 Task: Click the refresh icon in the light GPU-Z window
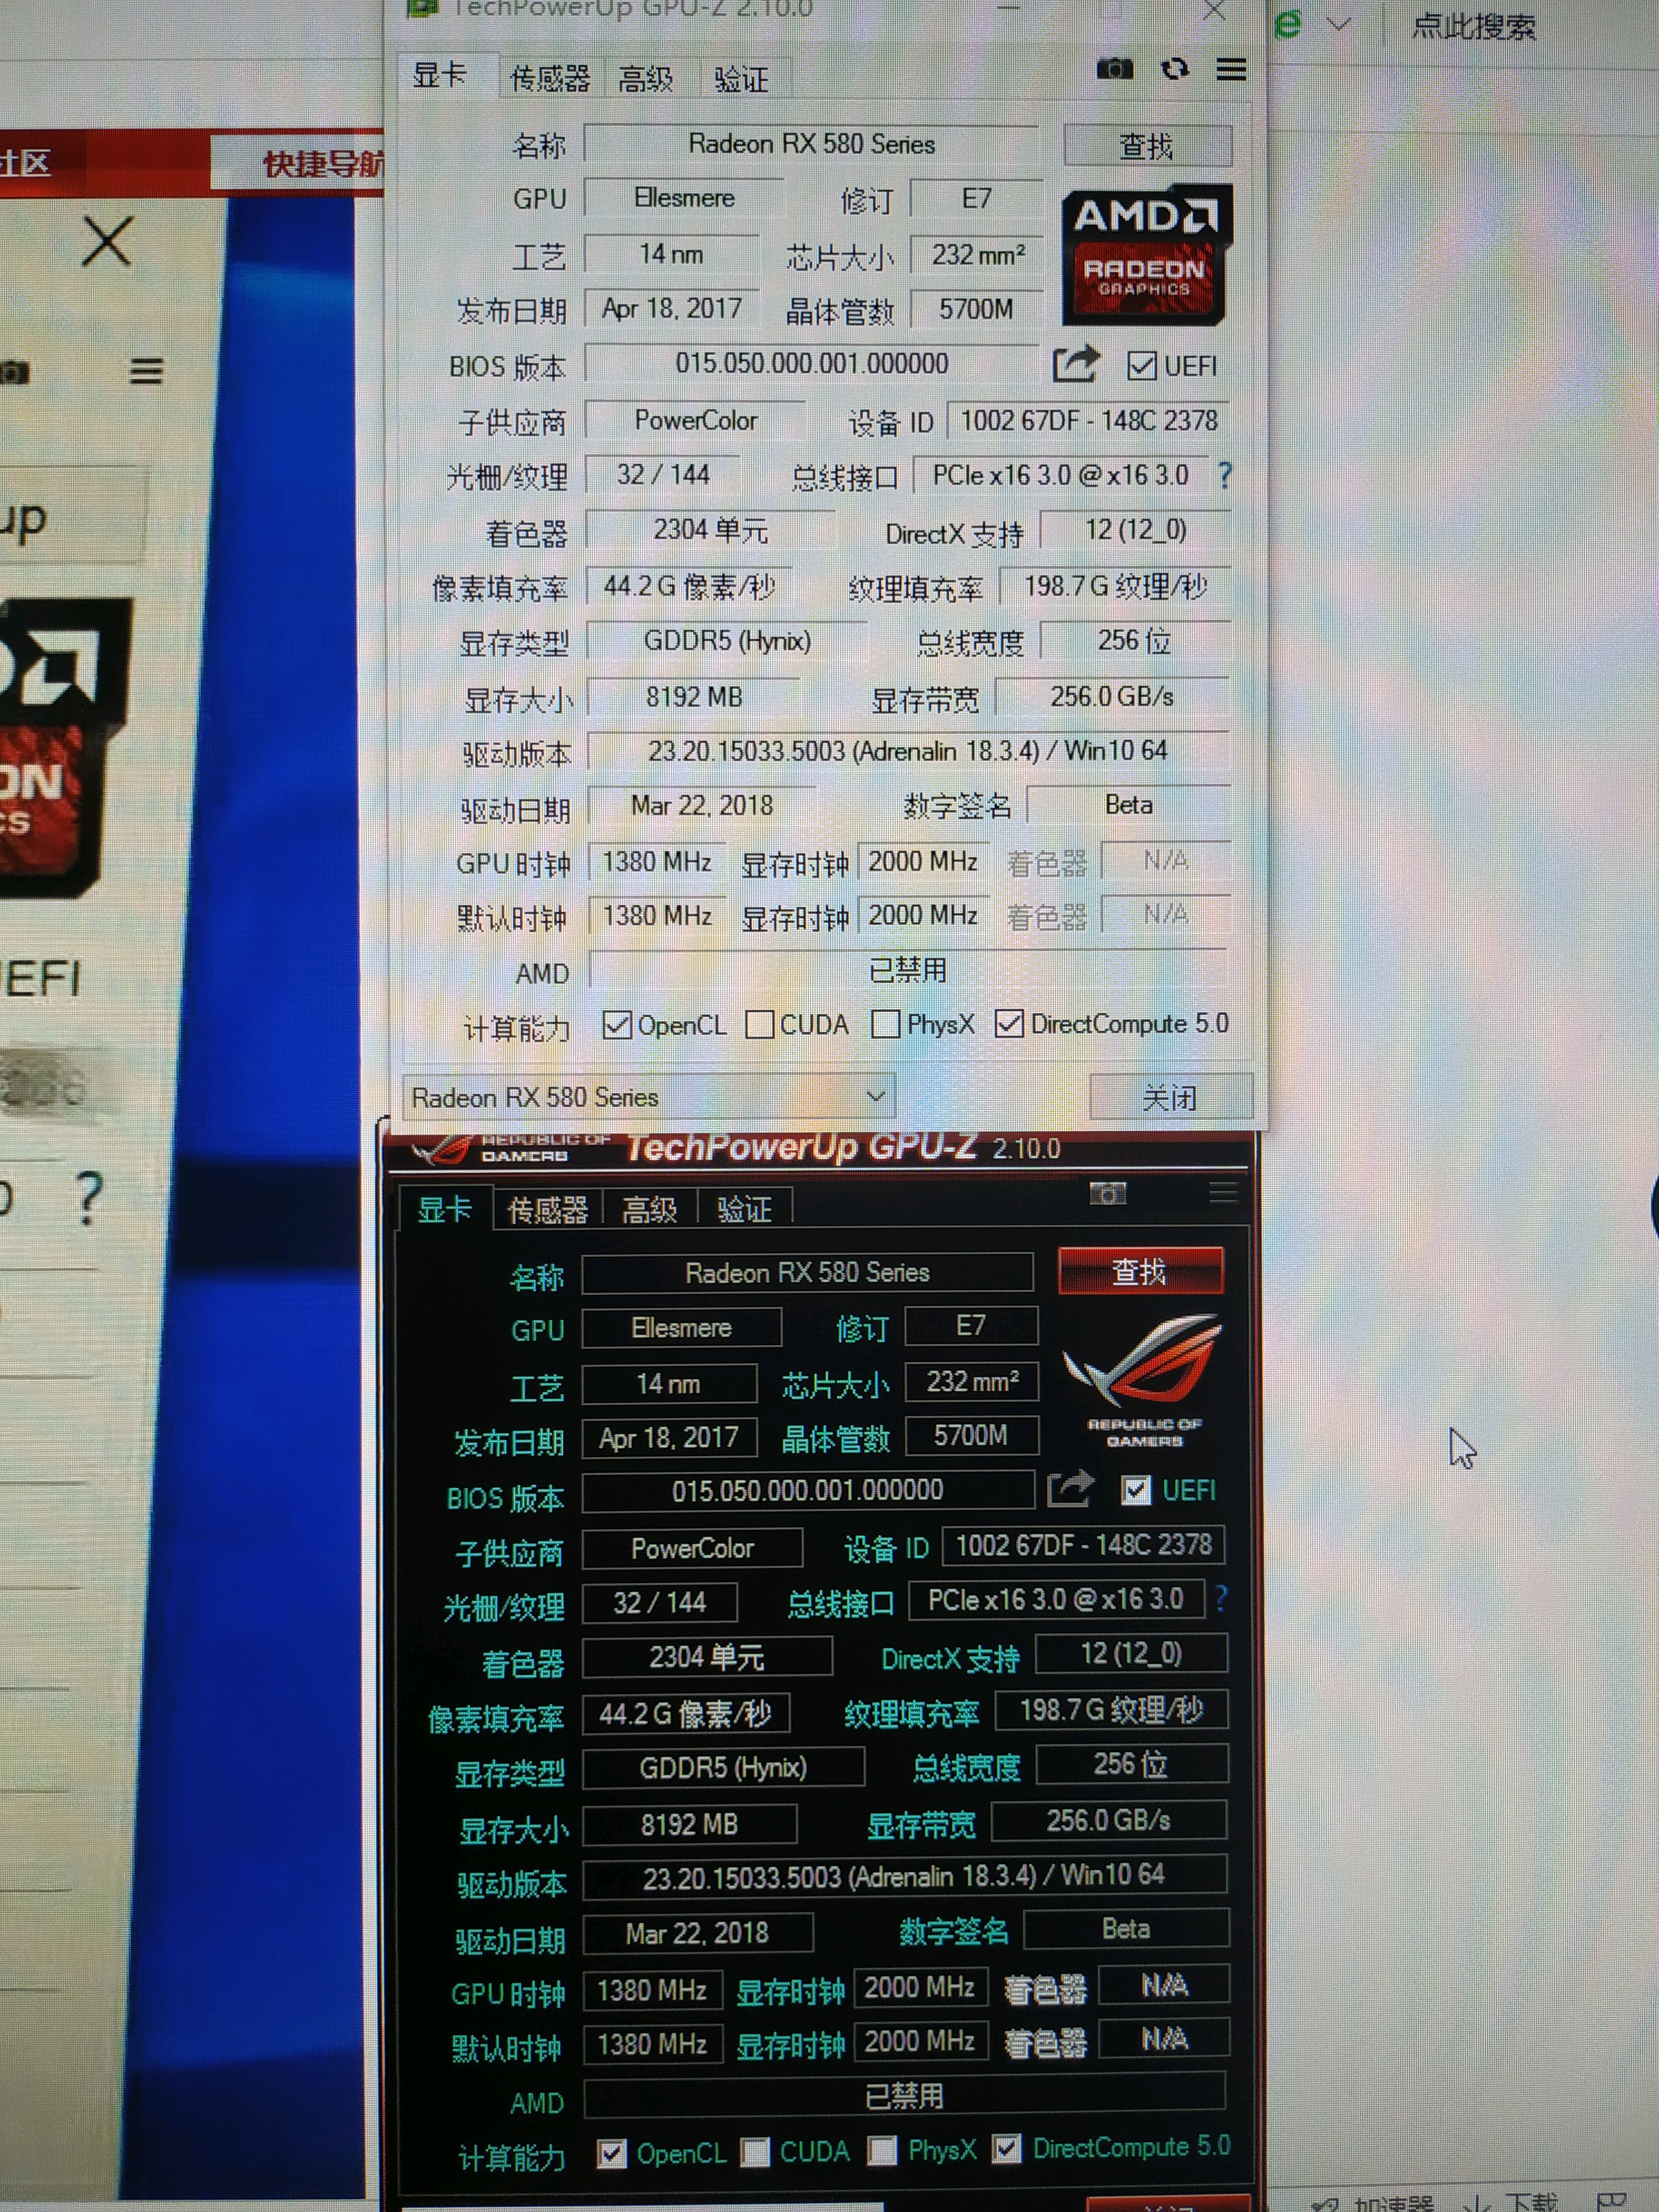click(1175, 69)
